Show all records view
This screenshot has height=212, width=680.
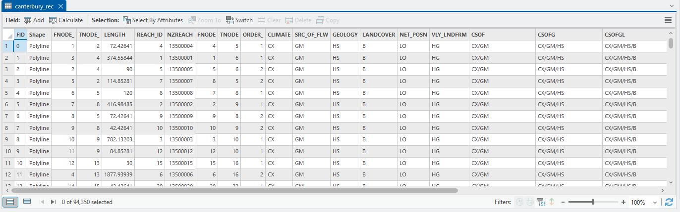11,202
